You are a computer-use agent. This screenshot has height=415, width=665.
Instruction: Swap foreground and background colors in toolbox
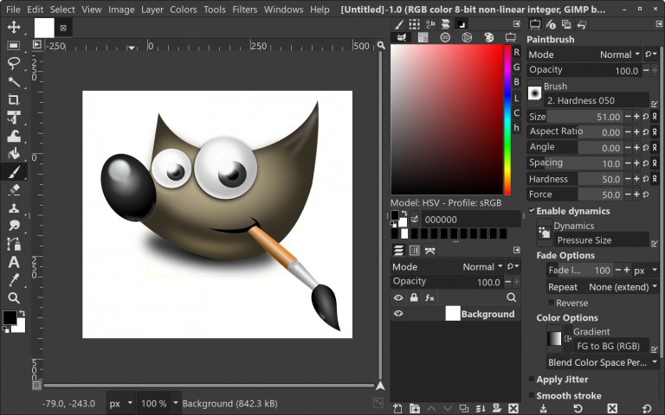click(x=22, y=313)
